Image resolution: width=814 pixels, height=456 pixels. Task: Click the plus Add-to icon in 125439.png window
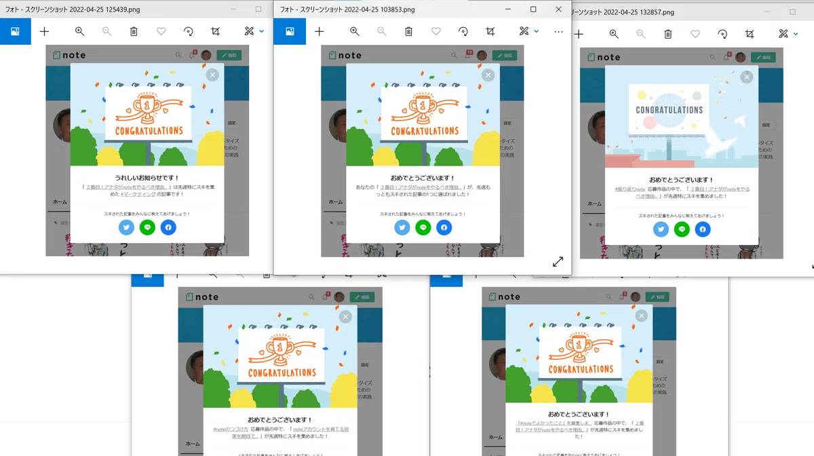coord(45,31)
